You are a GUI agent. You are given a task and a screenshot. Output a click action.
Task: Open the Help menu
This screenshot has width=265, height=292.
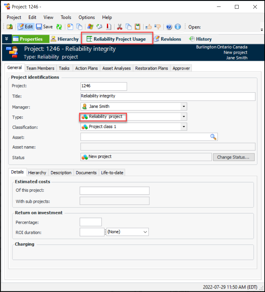[x=107, y=17]
